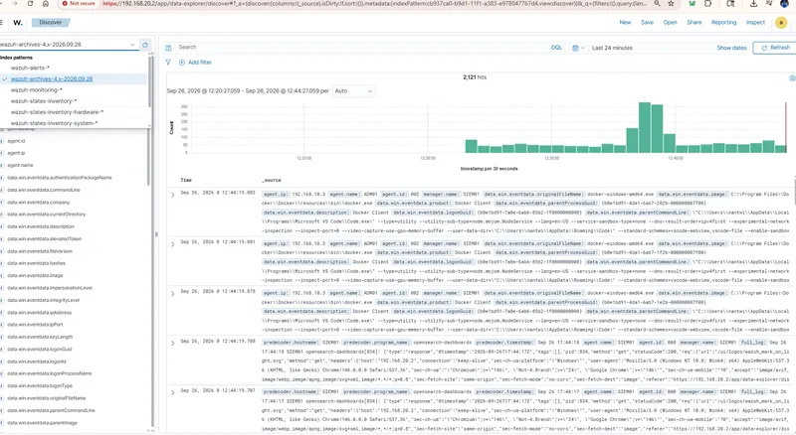Click the green extension icon in browser toolbar
The image size is (796, 435).
[692, 4]
